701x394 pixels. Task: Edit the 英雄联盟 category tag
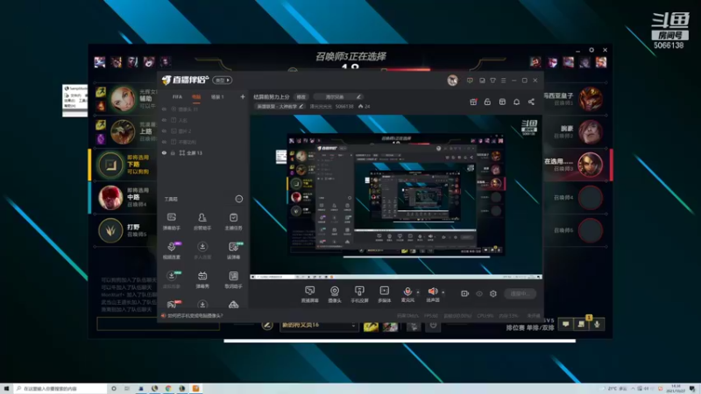click(x=280, y=106)
